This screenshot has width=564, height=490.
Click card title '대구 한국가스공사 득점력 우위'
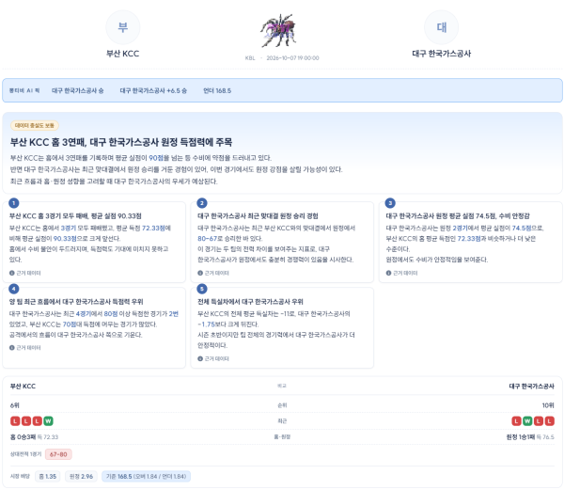(x=76, y=302)
